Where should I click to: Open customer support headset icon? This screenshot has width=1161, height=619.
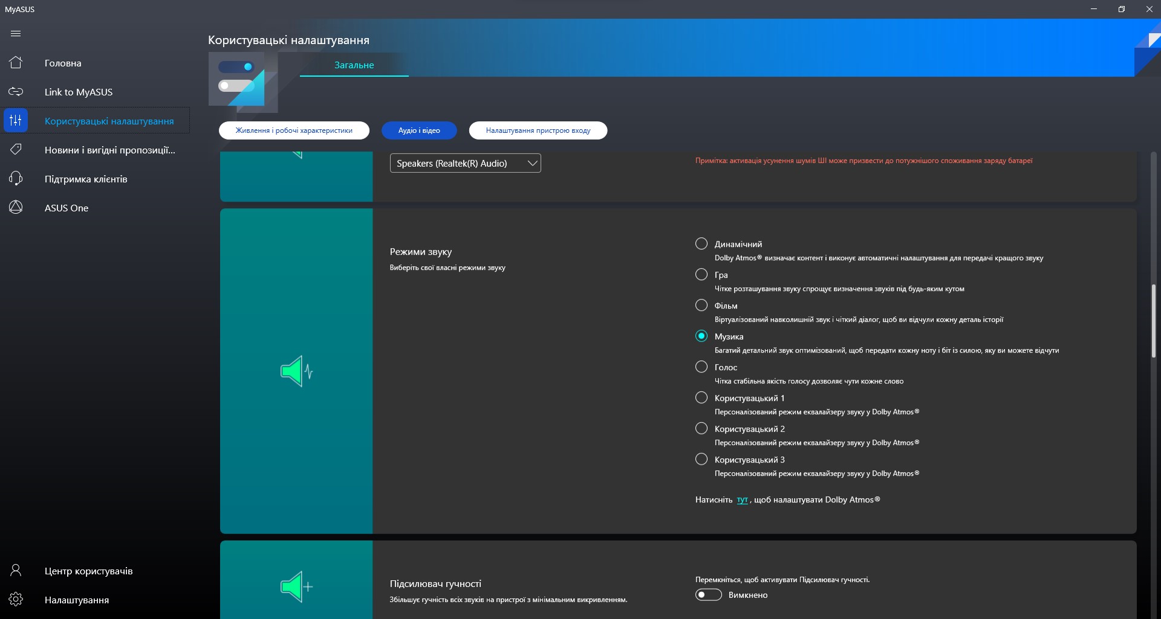16,179
